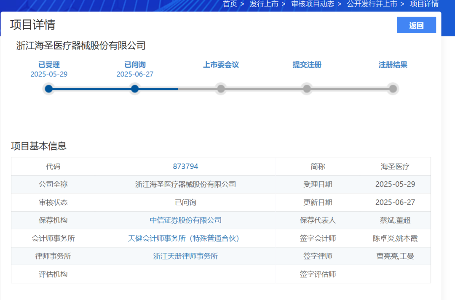Screen dimensions: 455x300
Task: Click the 陈卓炎,姚本霞 value cell
Action: 395,238
